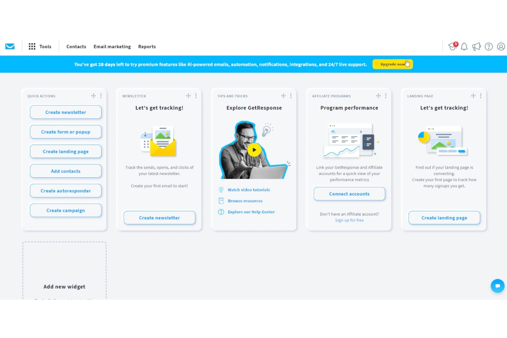The height and width of the screenshot is (338, 507).
Task: Open the user account profile icon
Action: [501, 47]
